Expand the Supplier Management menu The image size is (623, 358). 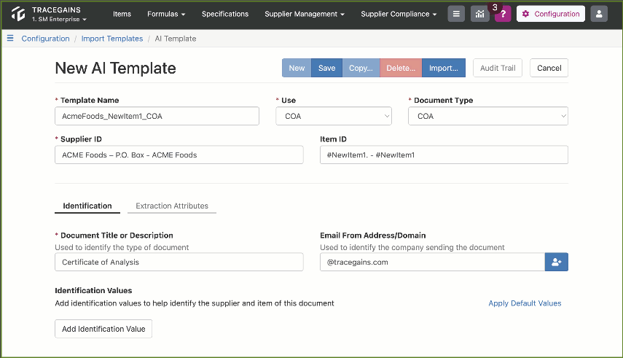click(305, 14)
